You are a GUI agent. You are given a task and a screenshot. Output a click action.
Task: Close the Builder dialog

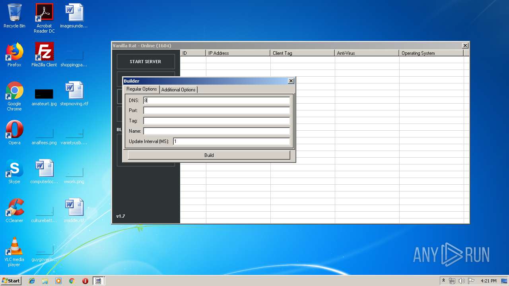point(291,81)
